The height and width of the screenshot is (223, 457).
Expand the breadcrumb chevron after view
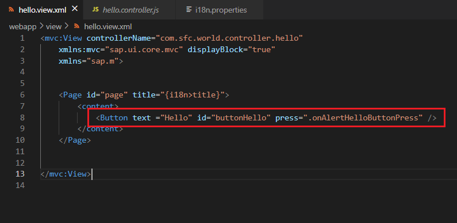click(66, 26)
